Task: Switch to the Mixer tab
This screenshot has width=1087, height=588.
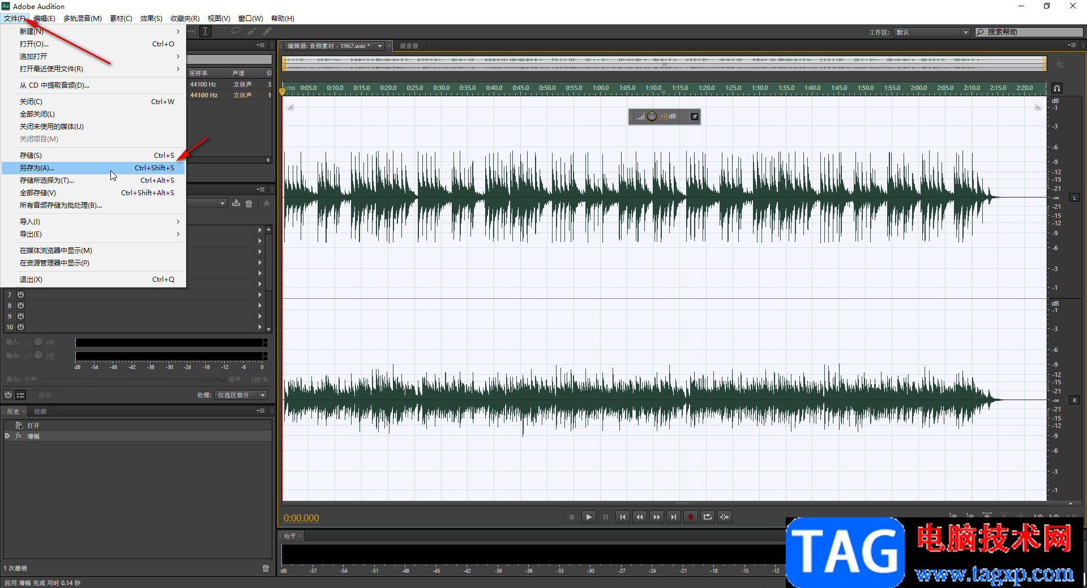Action: [x=409, y=46]
